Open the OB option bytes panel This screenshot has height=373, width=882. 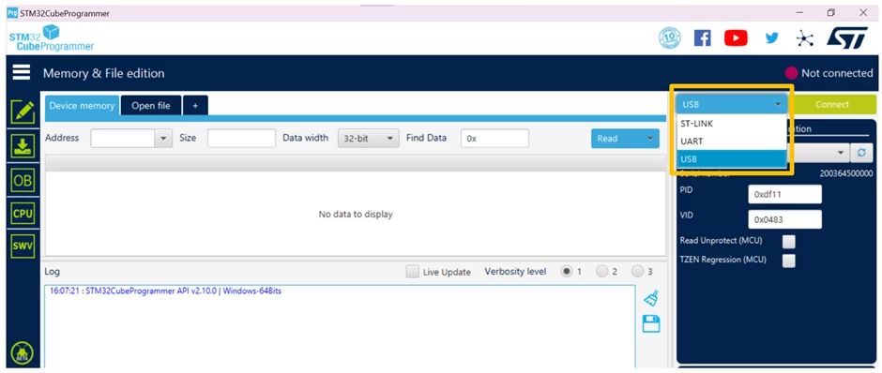tap(23, 180)
